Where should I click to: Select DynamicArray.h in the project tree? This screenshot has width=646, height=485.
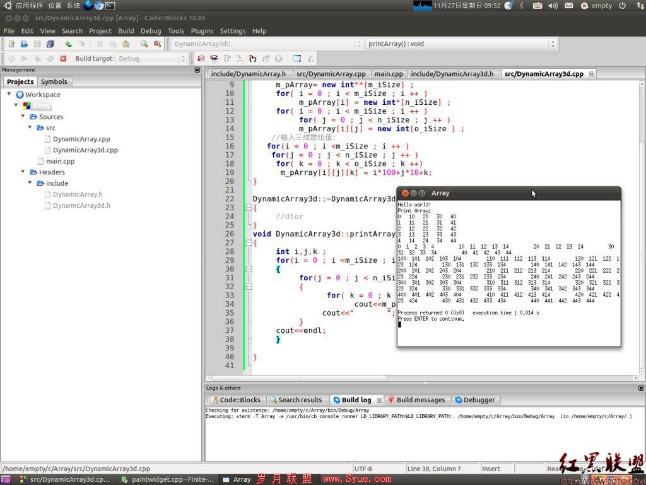(x=78, y=195)
